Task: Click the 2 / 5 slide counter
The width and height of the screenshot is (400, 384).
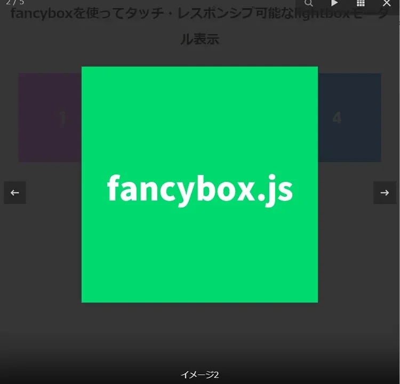Action: point(15,2)
